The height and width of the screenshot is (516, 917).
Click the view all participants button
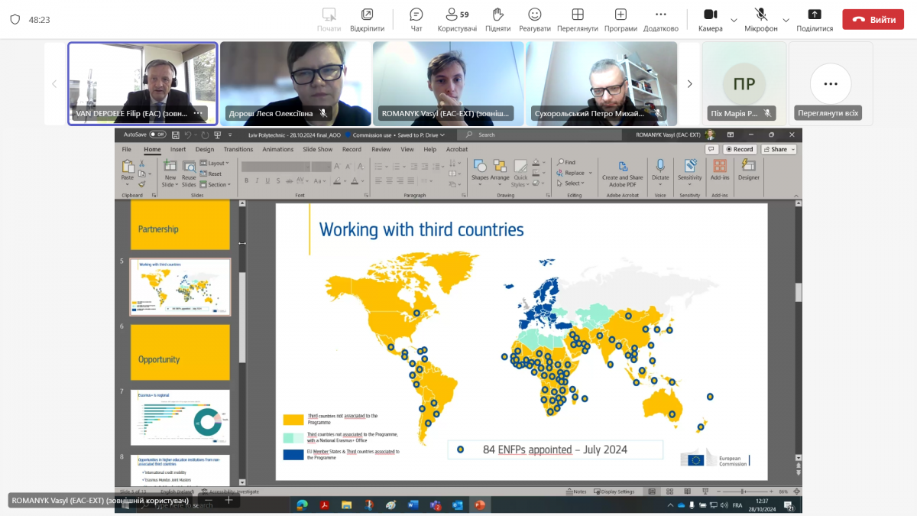(x=830, y=83)
